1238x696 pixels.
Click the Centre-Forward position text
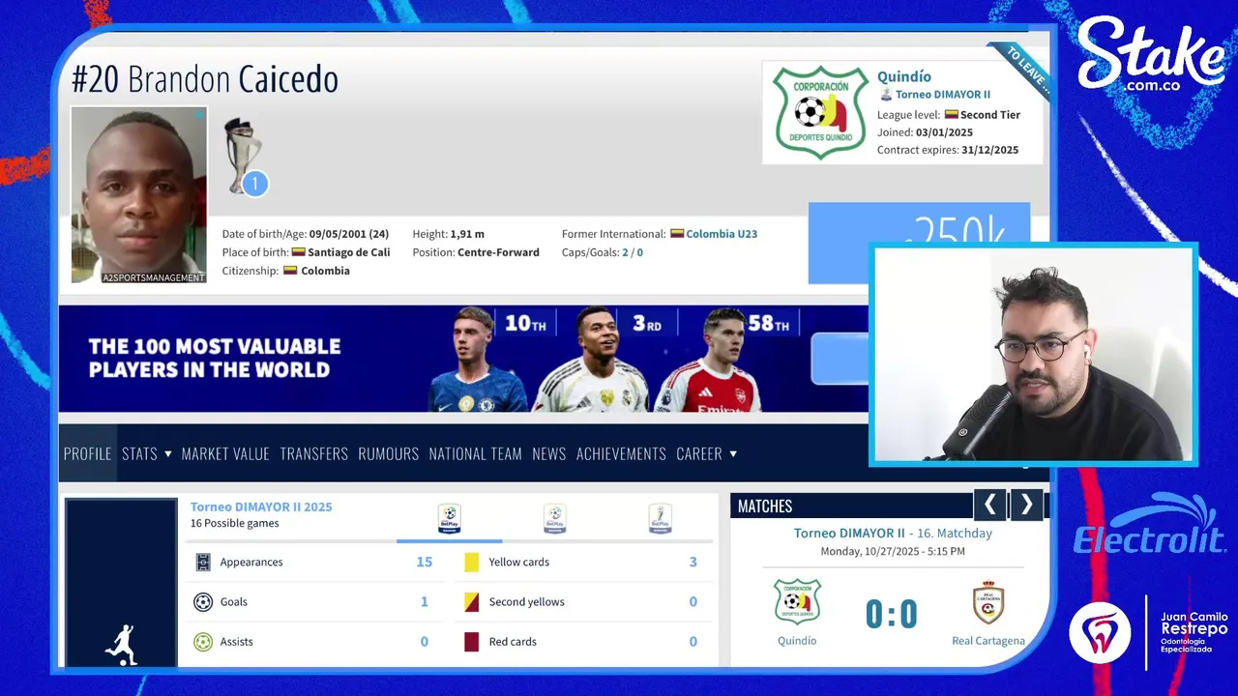[x=497, y=252]
